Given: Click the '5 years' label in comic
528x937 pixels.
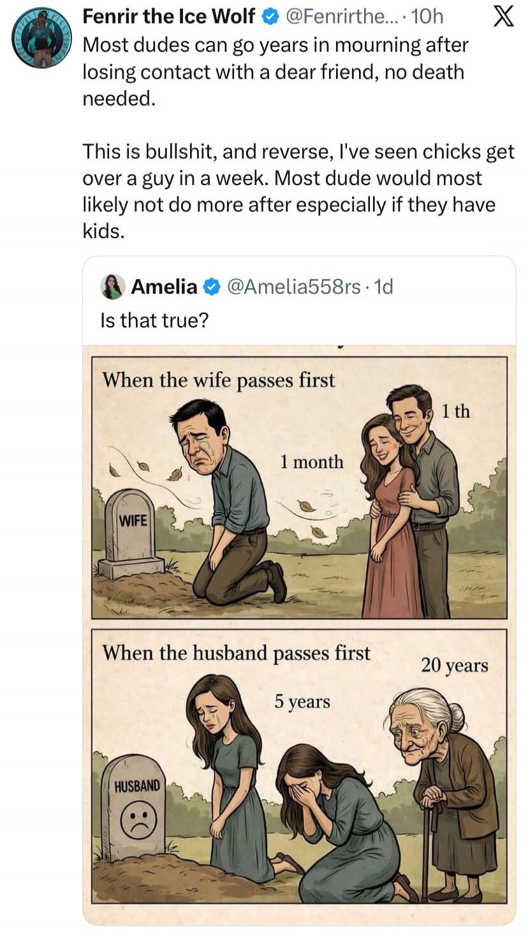Looking at the screenshot, I should point(302,701).
